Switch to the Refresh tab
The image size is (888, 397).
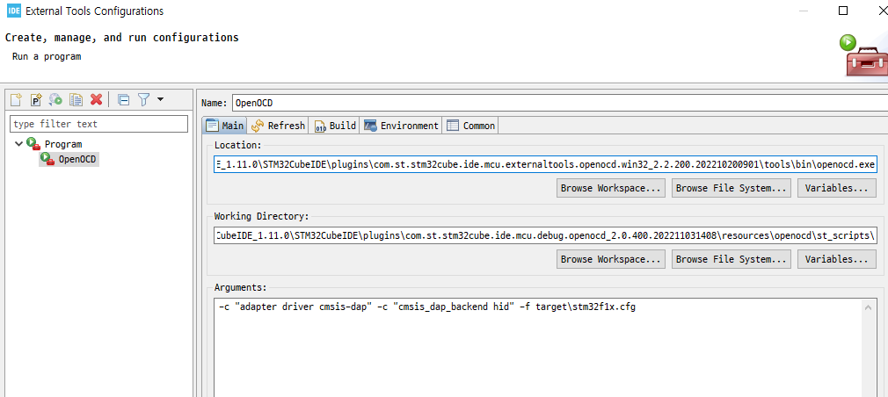click(x=278, y=126)
